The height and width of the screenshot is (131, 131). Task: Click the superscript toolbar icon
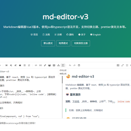pos(15,65)
